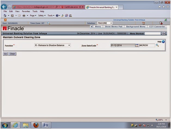Open Word from the taskbar
The image size is (171, 129).
[x=46, y=125]
